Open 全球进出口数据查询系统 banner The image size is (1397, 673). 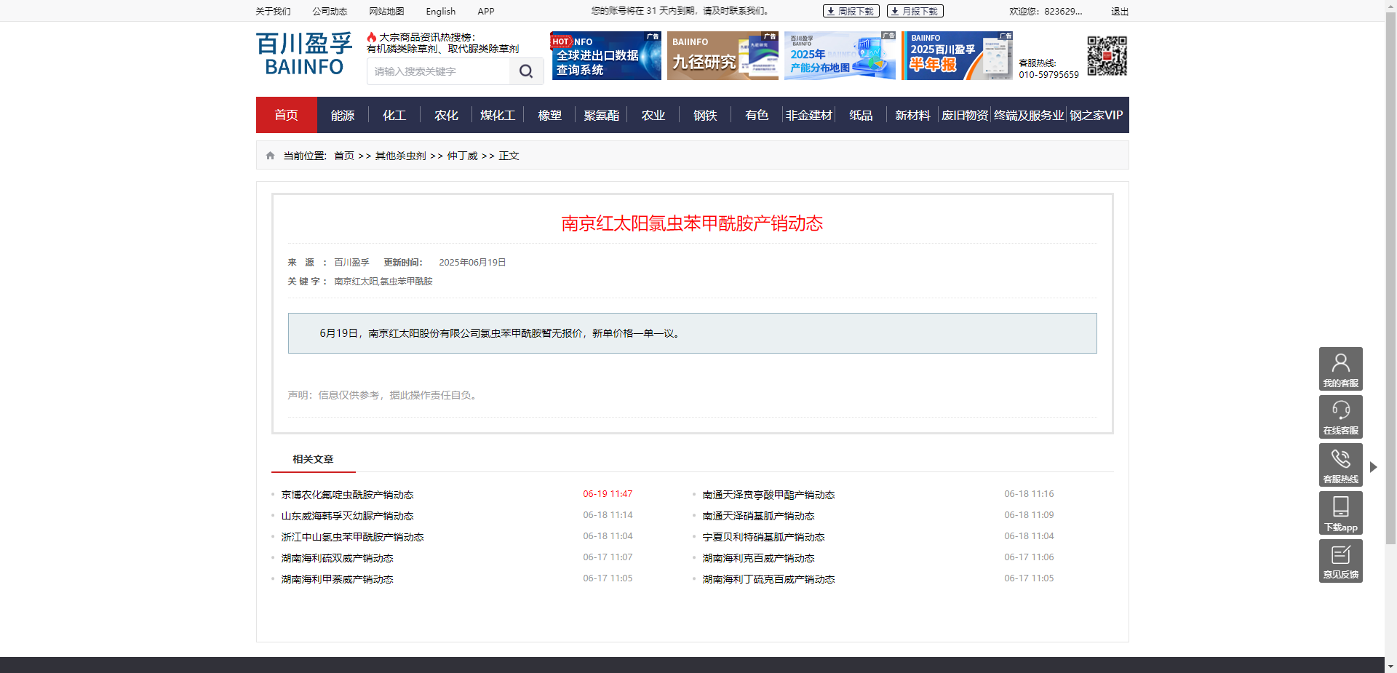pos(605,55)
